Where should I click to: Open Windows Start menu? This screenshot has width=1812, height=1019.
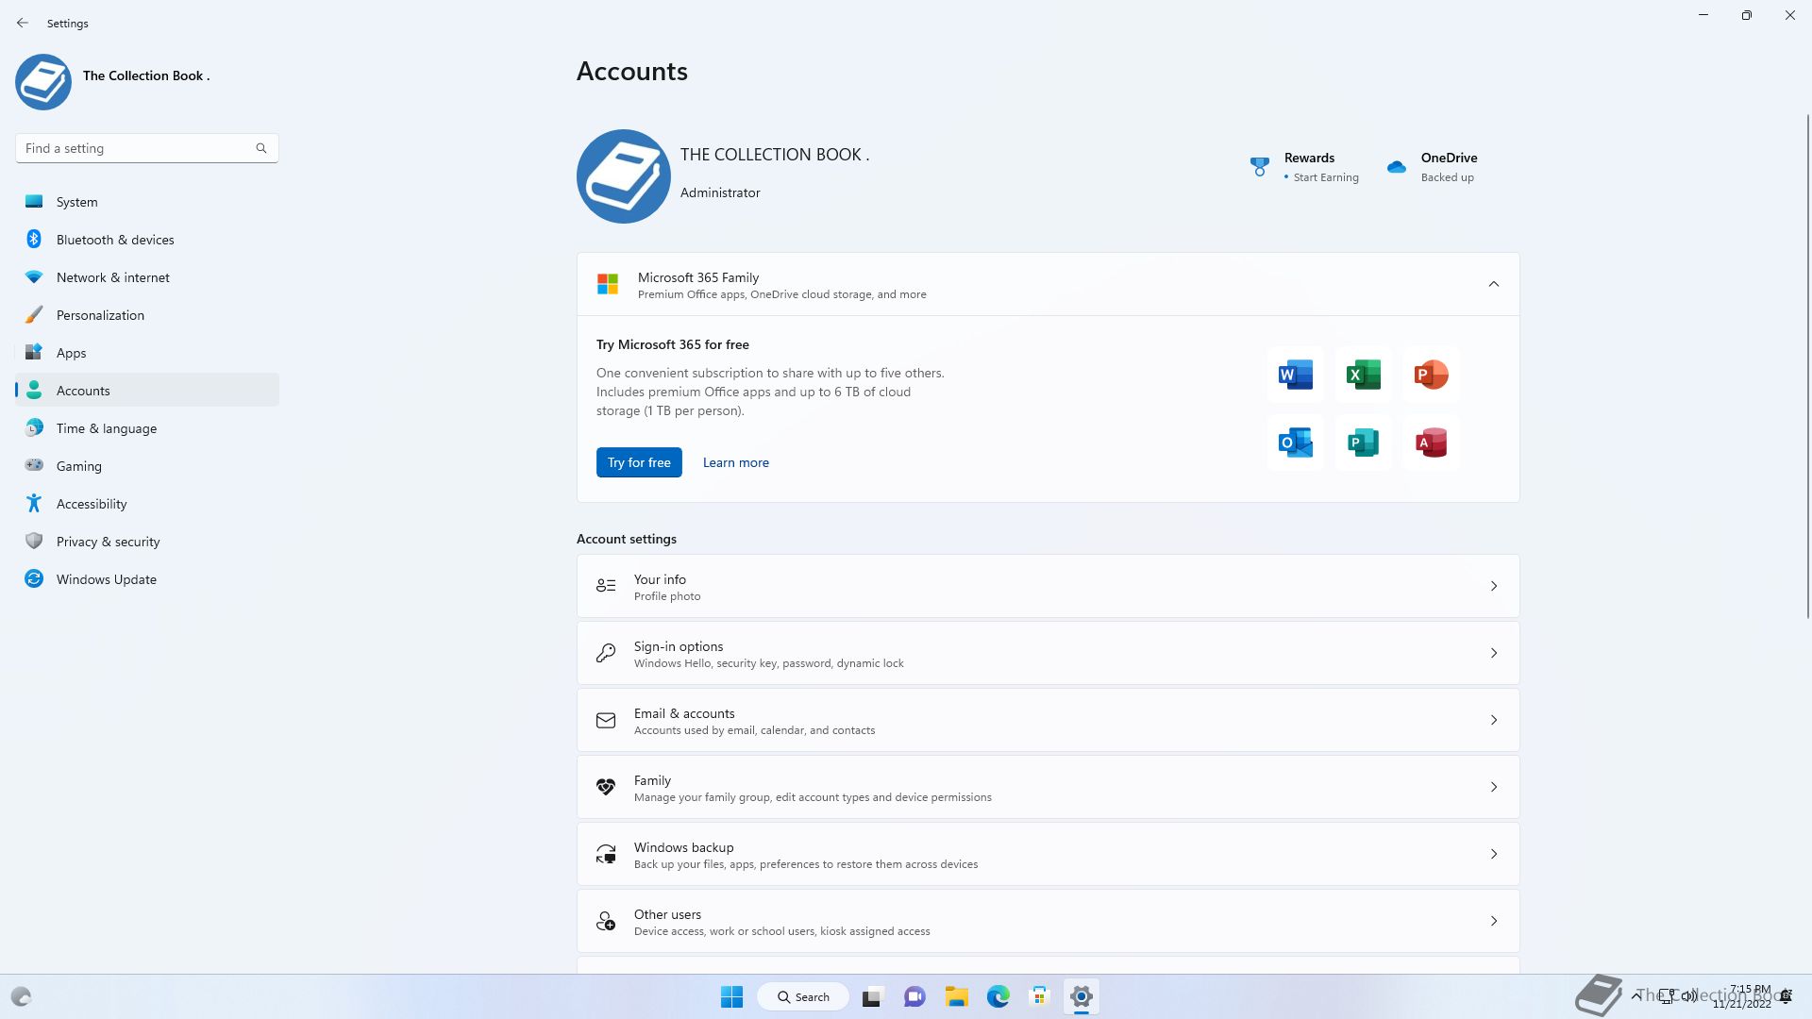[x=731, y=996]
